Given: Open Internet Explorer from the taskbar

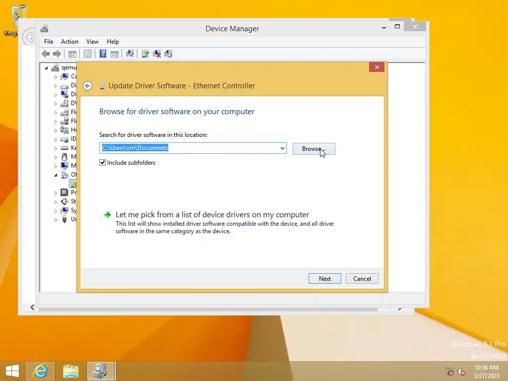Looking at the screenshot, I should (x=40, y=371).
